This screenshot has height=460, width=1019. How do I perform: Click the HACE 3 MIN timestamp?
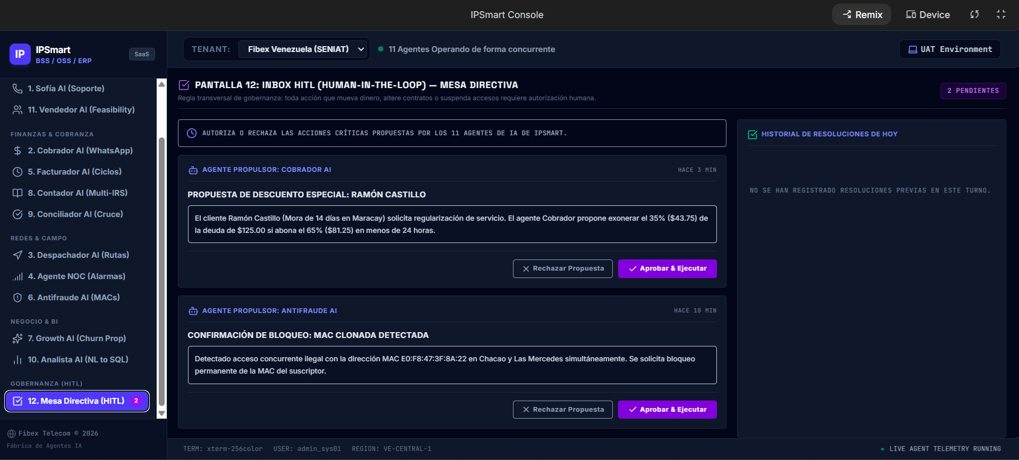coord(697,170)
